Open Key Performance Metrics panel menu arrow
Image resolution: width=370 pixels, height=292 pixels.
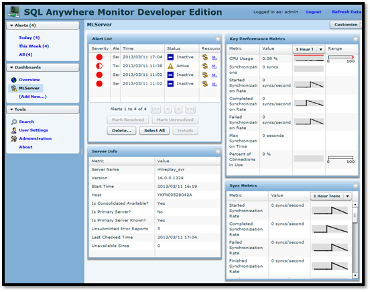(x=355, y=39)
